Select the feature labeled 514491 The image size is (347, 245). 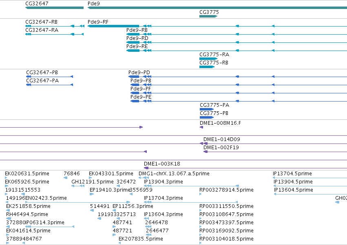pos(100,207)
